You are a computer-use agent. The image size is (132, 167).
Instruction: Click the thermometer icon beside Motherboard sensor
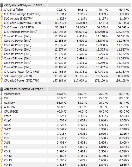[x=2, y=94]
